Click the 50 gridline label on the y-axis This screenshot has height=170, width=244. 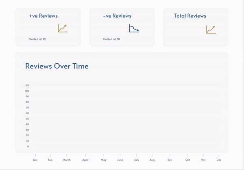[27, 118]
